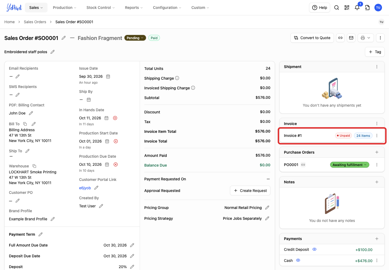This screenshot has width=389, height=270.
Task: Expand the print options dropdown
Action: point(366,38)
